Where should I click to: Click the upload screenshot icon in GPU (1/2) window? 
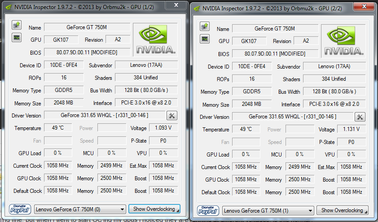coord(17,25)
